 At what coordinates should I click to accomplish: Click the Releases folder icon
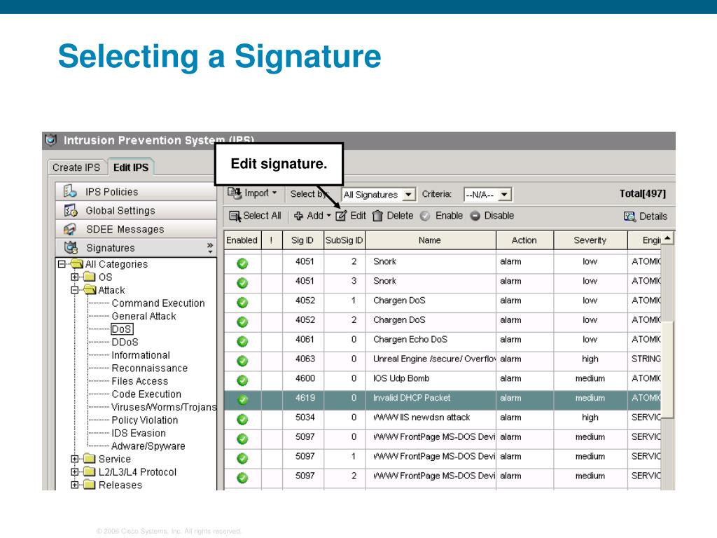point(90,485)
